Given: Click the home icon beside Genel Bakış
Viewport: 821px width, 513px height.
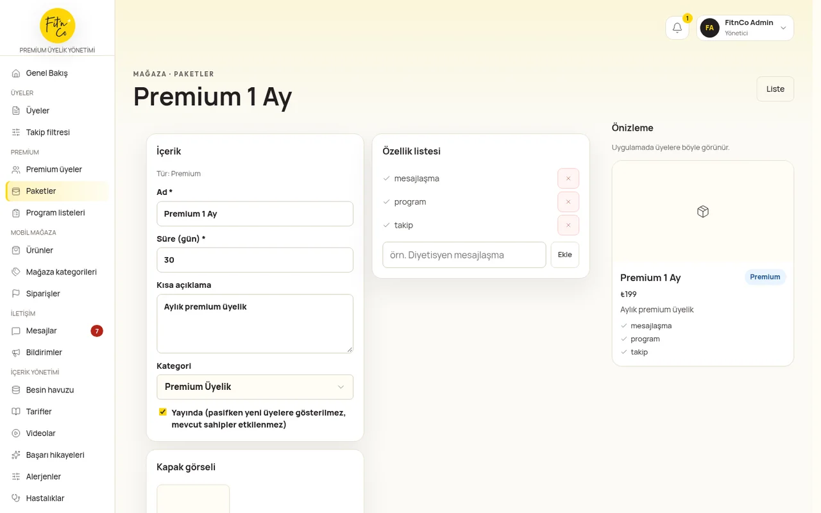Looking at the screenshot, I should pos(16,73).
